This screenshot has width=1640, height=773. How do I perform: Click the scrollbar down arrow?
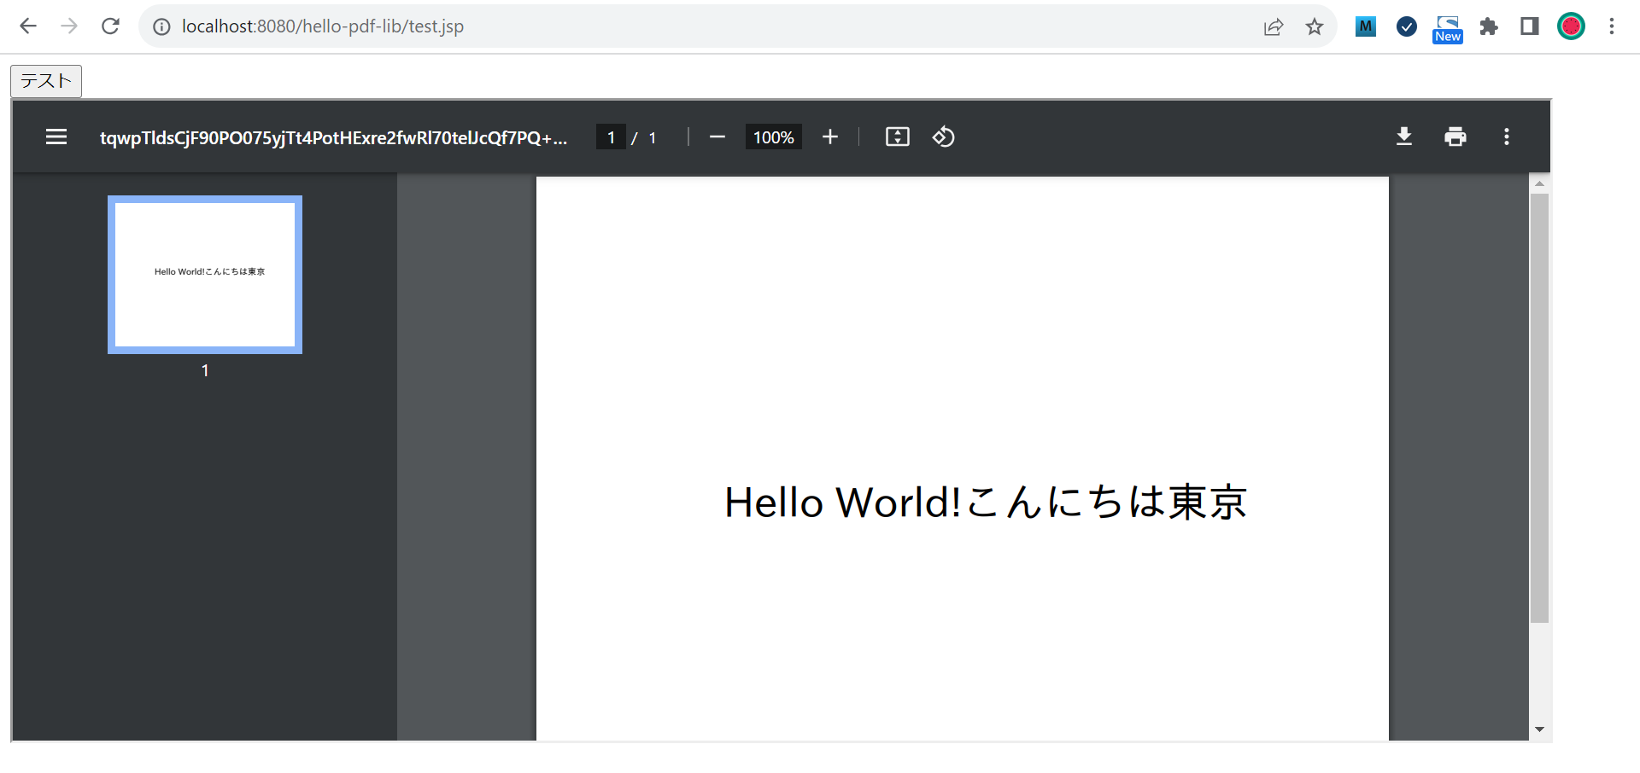1539,729
